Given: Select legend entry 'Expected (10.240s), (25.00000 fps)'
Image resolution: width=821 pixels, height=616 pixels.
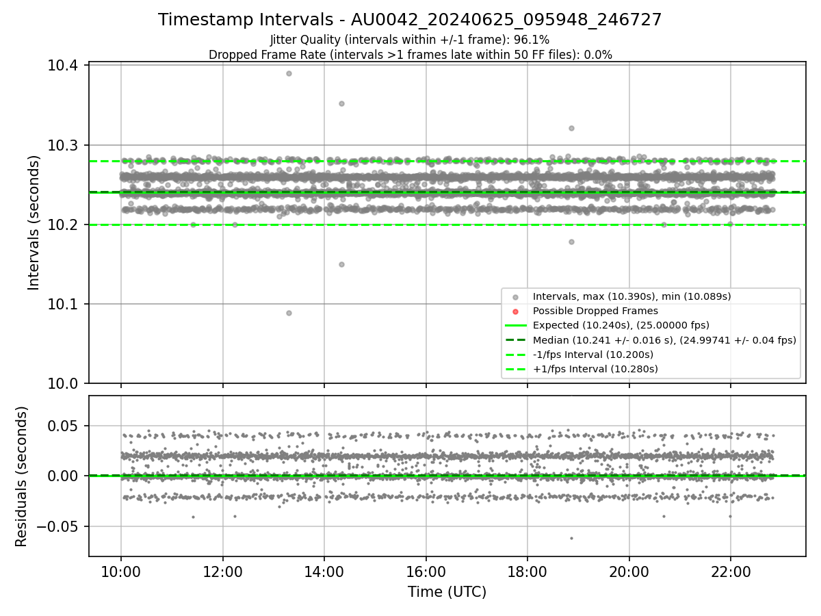Looking at the screenshot, I should 621,325.
